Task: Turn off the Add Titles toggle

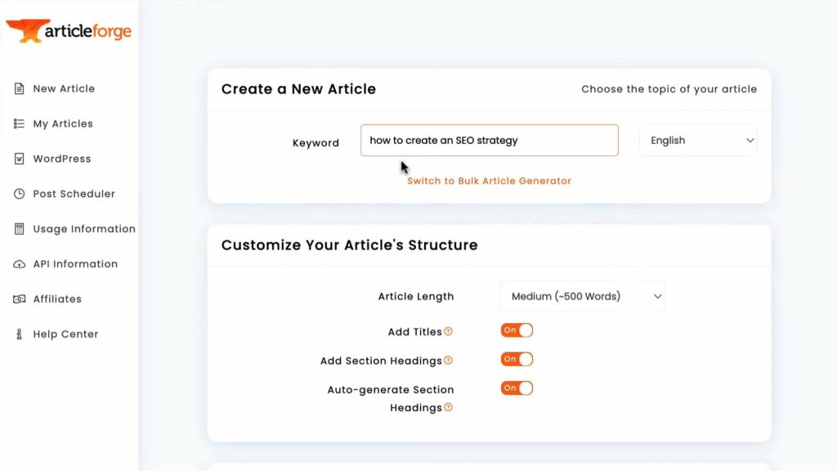Action: point(516,330)
